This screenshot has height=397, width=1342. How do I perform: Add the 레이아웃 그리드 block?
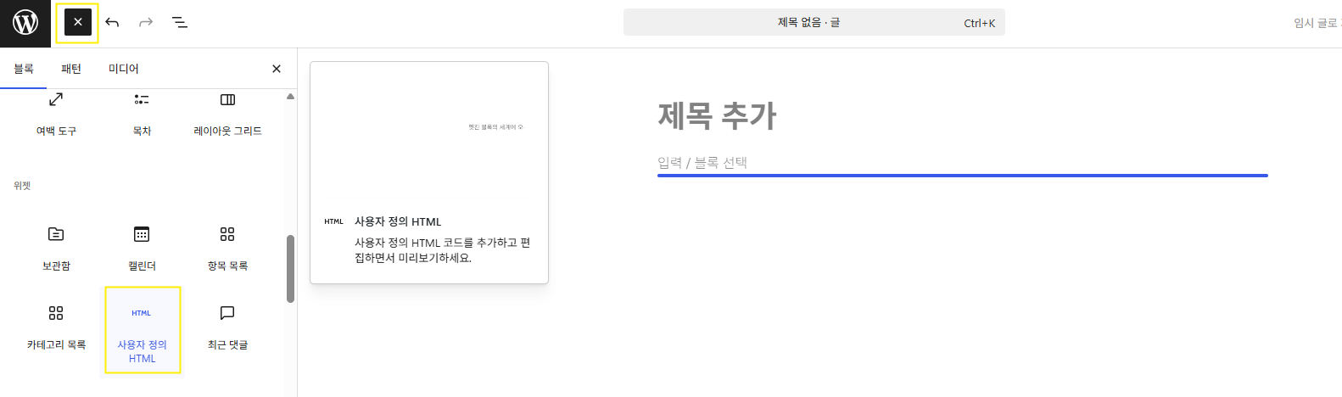tap(227, 114)
